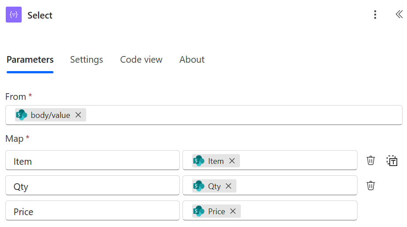Open the three-dot more options menu
This screenshot has height=227, width=407.
click(x=375, y=15)
